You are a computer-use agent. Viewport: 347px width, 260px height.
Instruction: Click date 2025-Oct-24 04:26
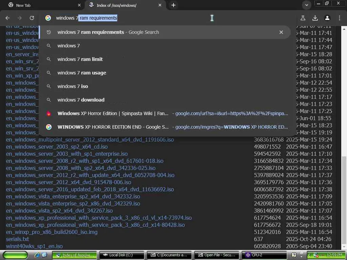[x=309, y=239]
